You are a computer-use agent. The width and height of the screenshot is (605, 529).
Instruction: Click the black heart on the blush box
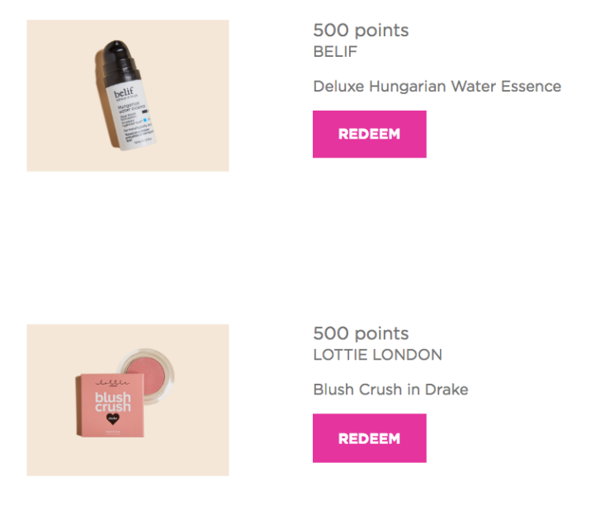click(x=113, y=418)
